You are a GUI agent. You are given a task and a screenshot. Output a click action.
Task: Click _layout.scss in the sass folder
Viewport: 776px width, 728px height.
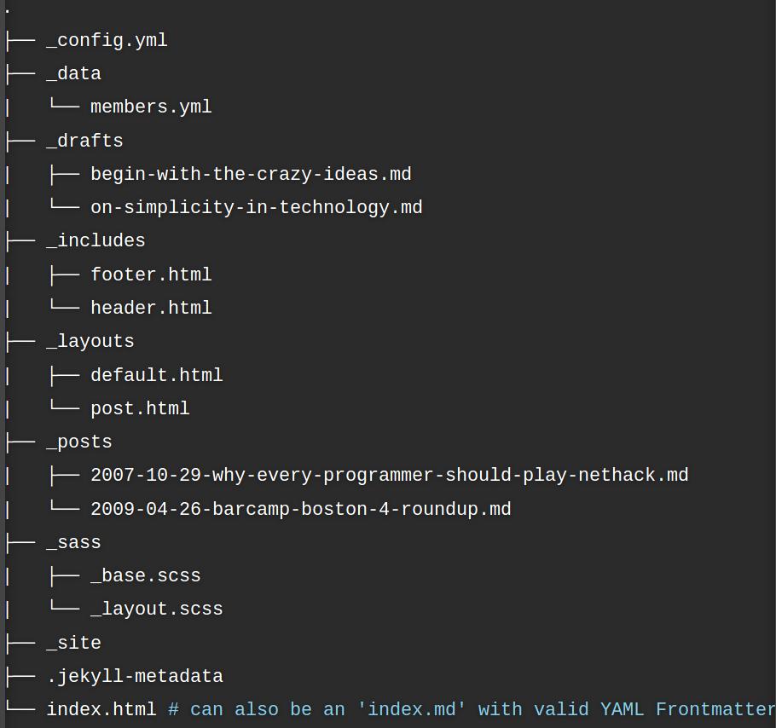156,609
